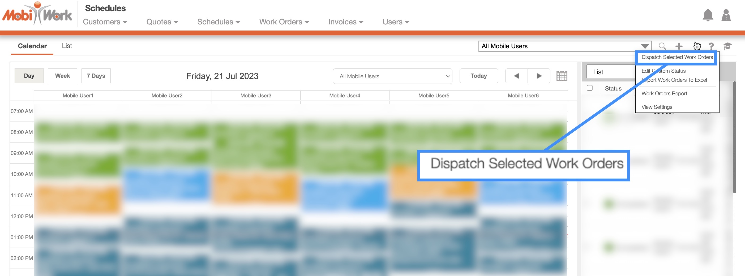Go to previous day arrow
This screenshot has width=745, height=276.
[516, 76]
